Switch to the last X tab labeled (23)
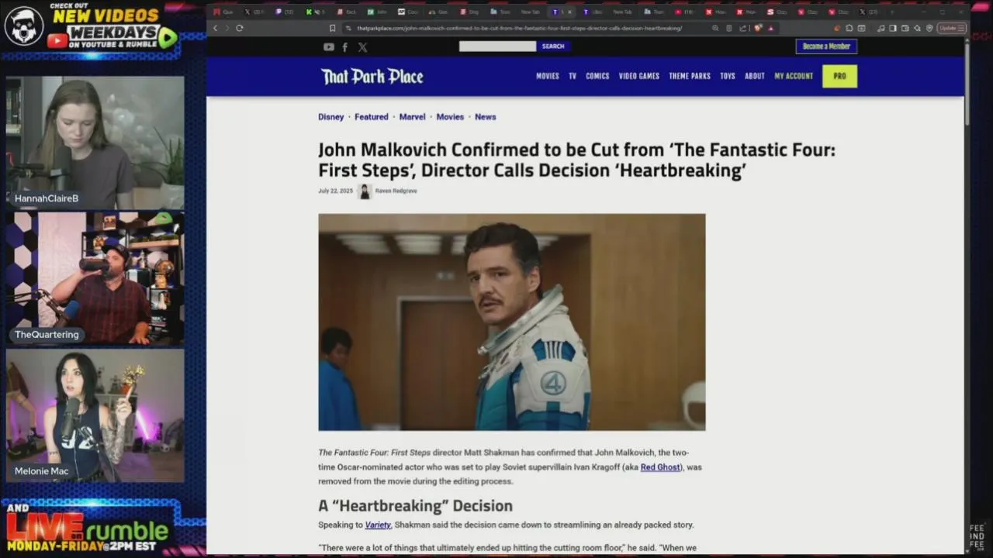993x558 pixels. coord(868,12)
